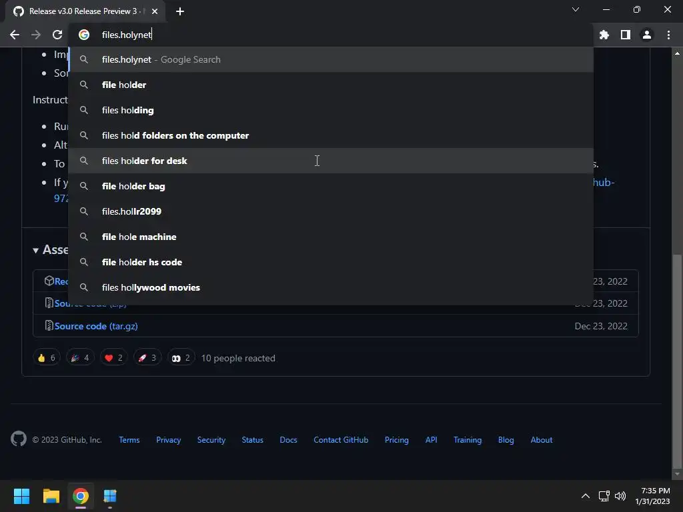
Task: Select 'file hole machine' suggestion
Action: tap(331, 237)
